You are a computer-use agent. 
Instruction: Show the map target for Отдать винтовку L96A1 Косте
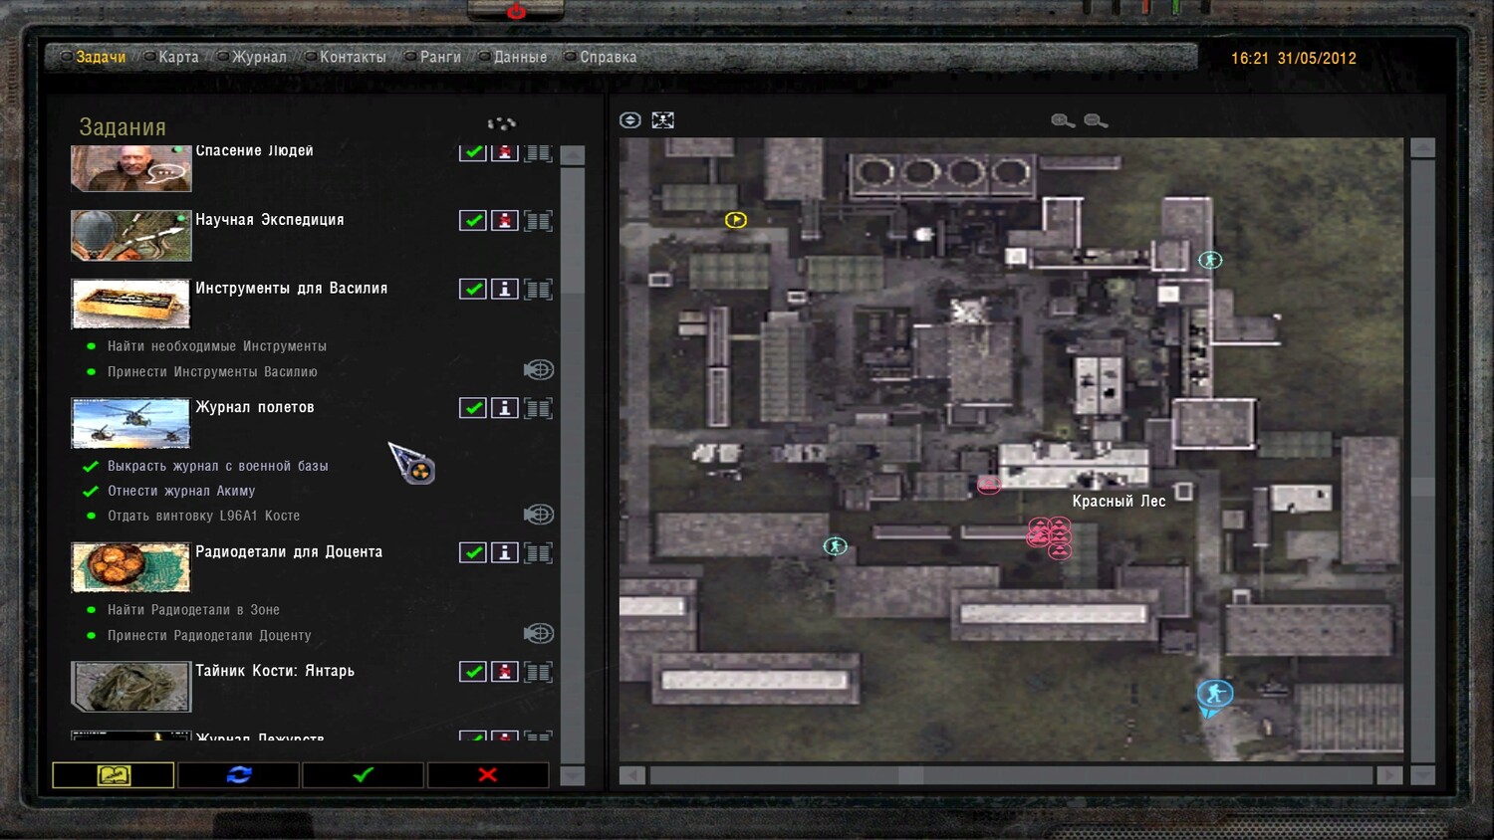pos(539,515)
